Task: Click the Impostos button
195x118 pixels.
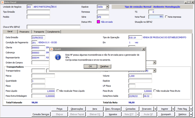Action: click(113, 114)
